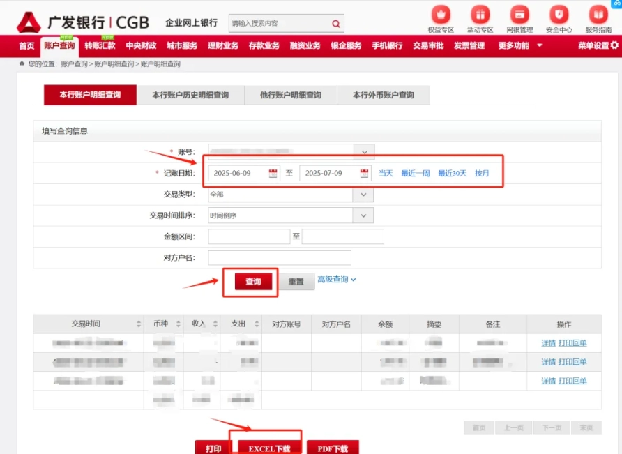The width and height of the screenshot is (622, 454).
Task: Open the 服务指南 service guide icon
Action: tap(598, 13)
